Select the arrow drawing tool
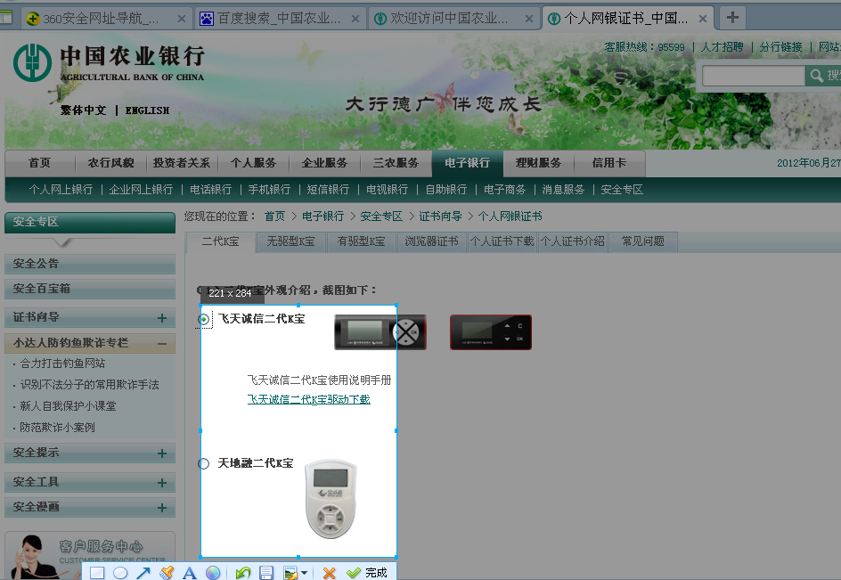Viewport: 841px width, 580px height. tap(143, 573)
